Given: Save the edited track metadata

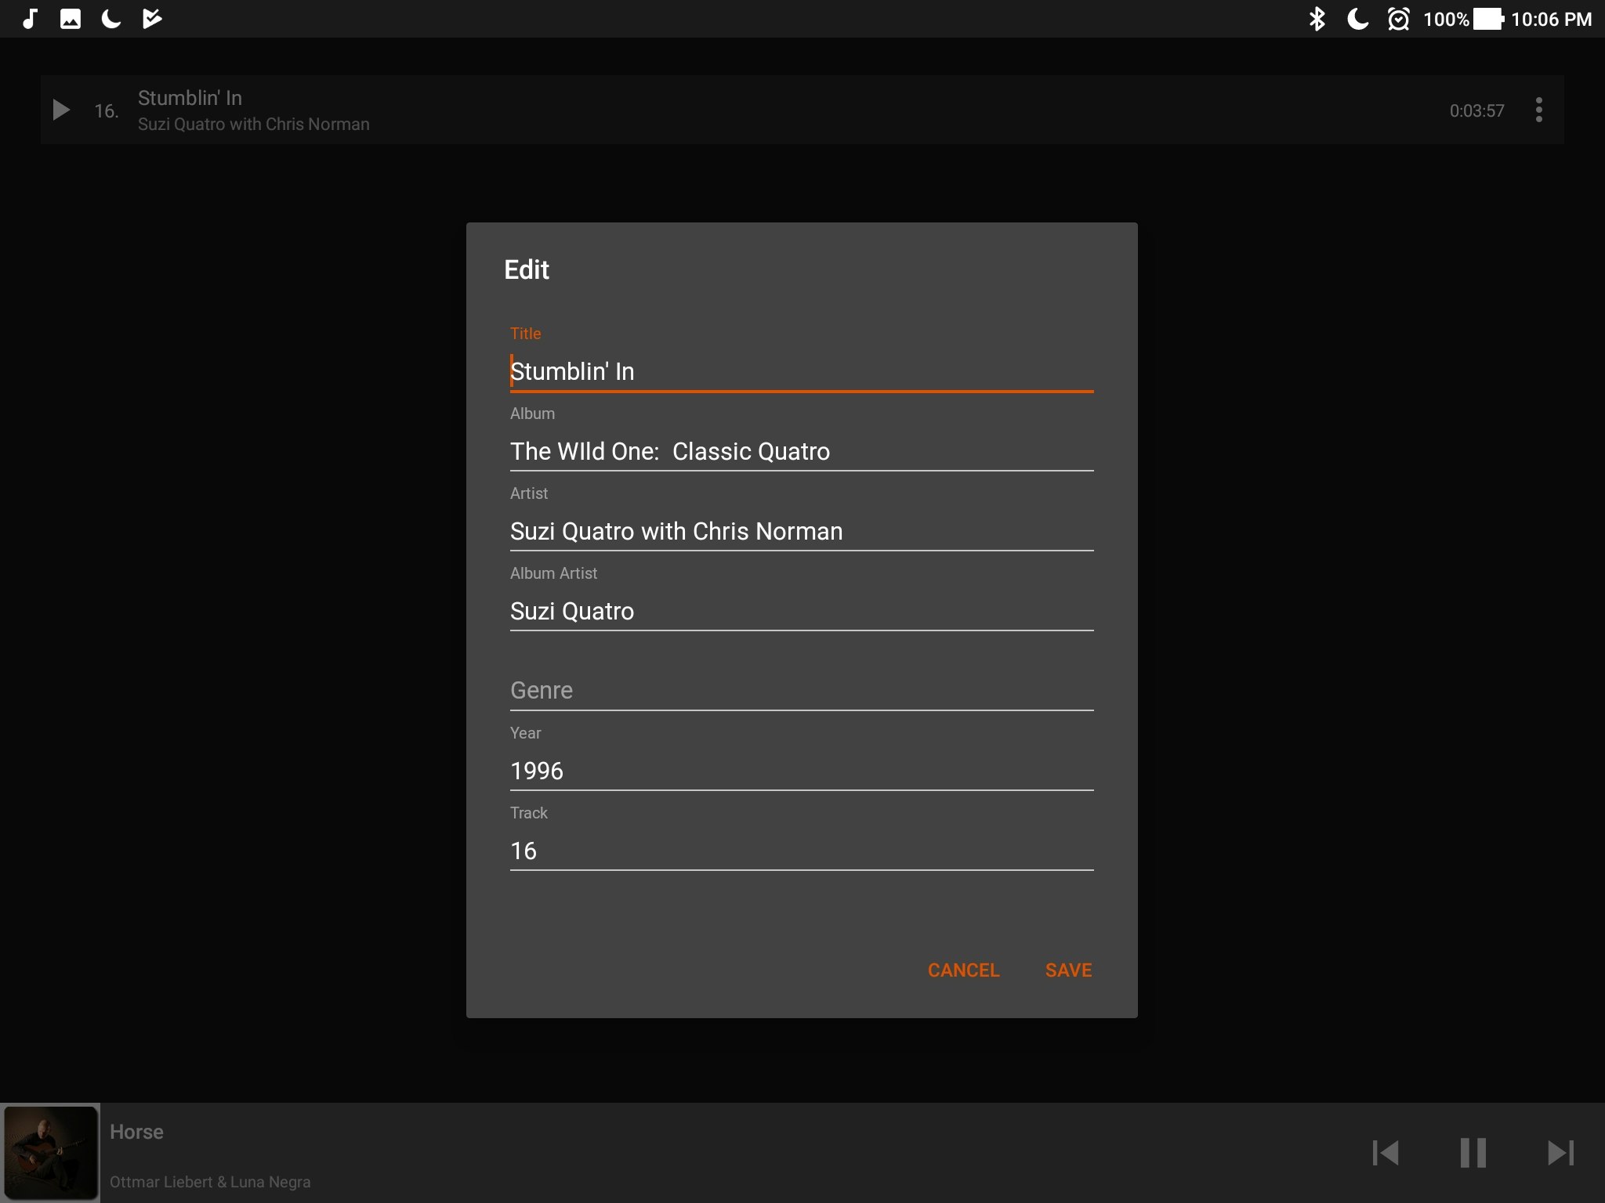Looking at the screenshot, I should (x=1067, y=970).
